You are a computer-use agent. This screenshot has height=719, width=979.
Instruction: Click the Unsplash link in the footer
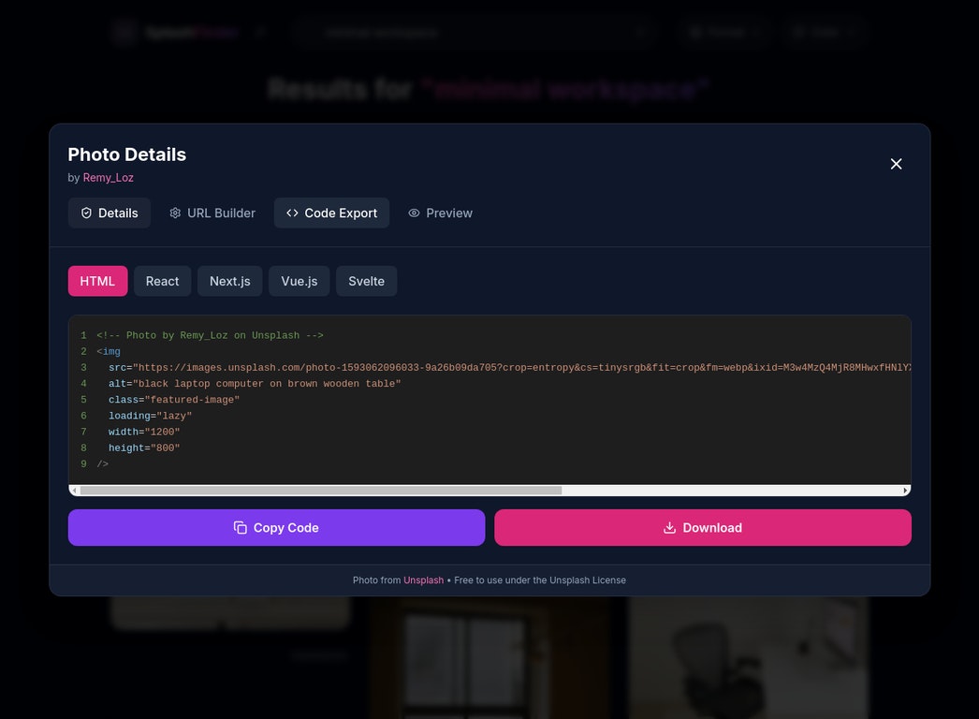pyautogui.click(x=423, y=580)
